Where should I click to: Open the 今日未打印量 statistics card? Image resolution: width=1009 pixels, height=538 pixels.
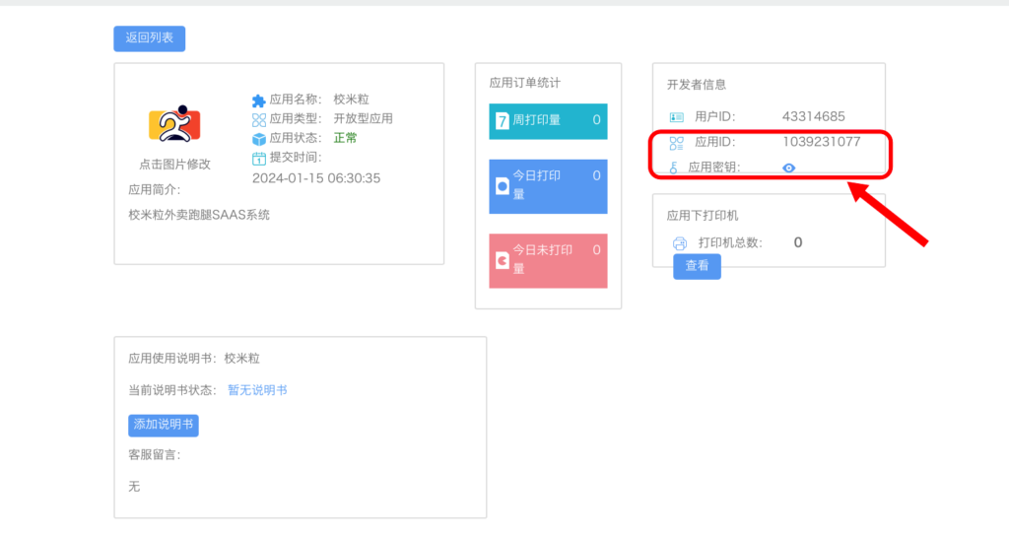tap(548, 261)
